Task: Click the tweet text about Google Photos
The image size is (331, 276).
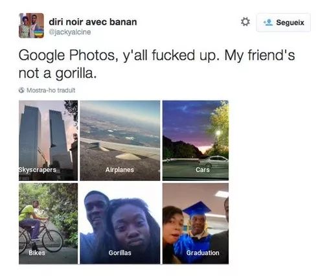Action: (x=157, y=64)
